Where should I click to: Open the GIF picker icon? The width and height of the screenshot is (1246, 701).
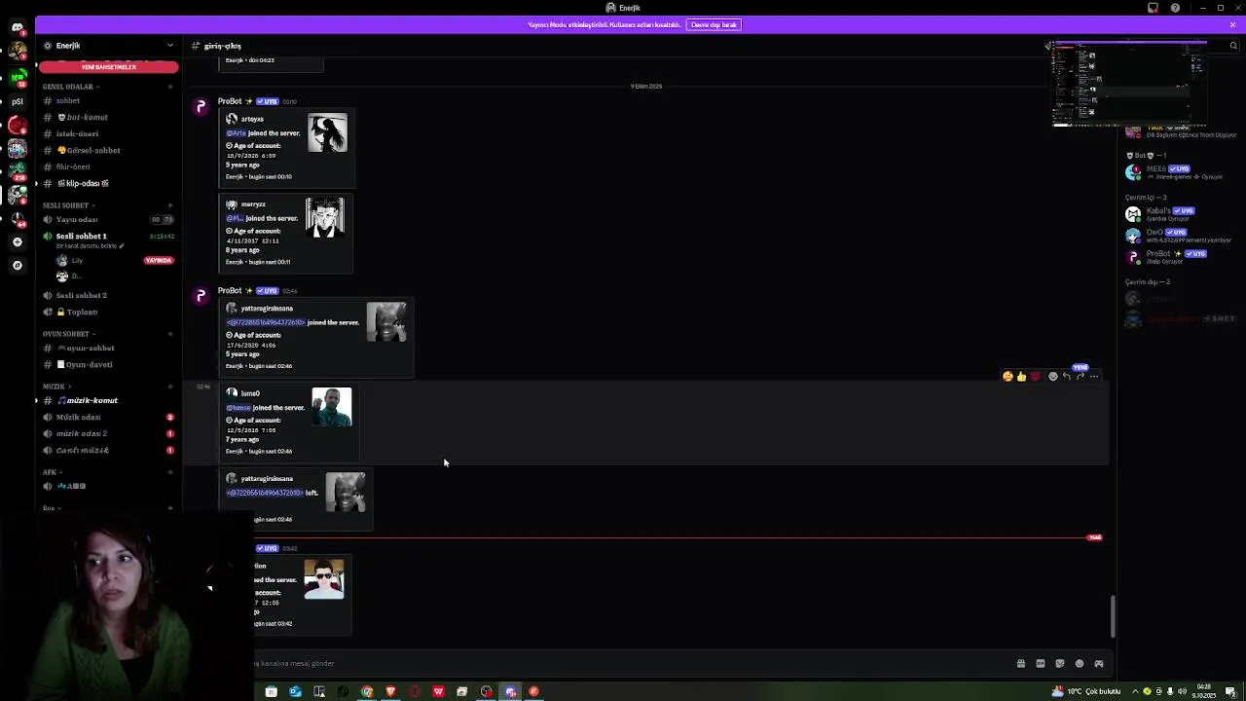(1041, 664)
